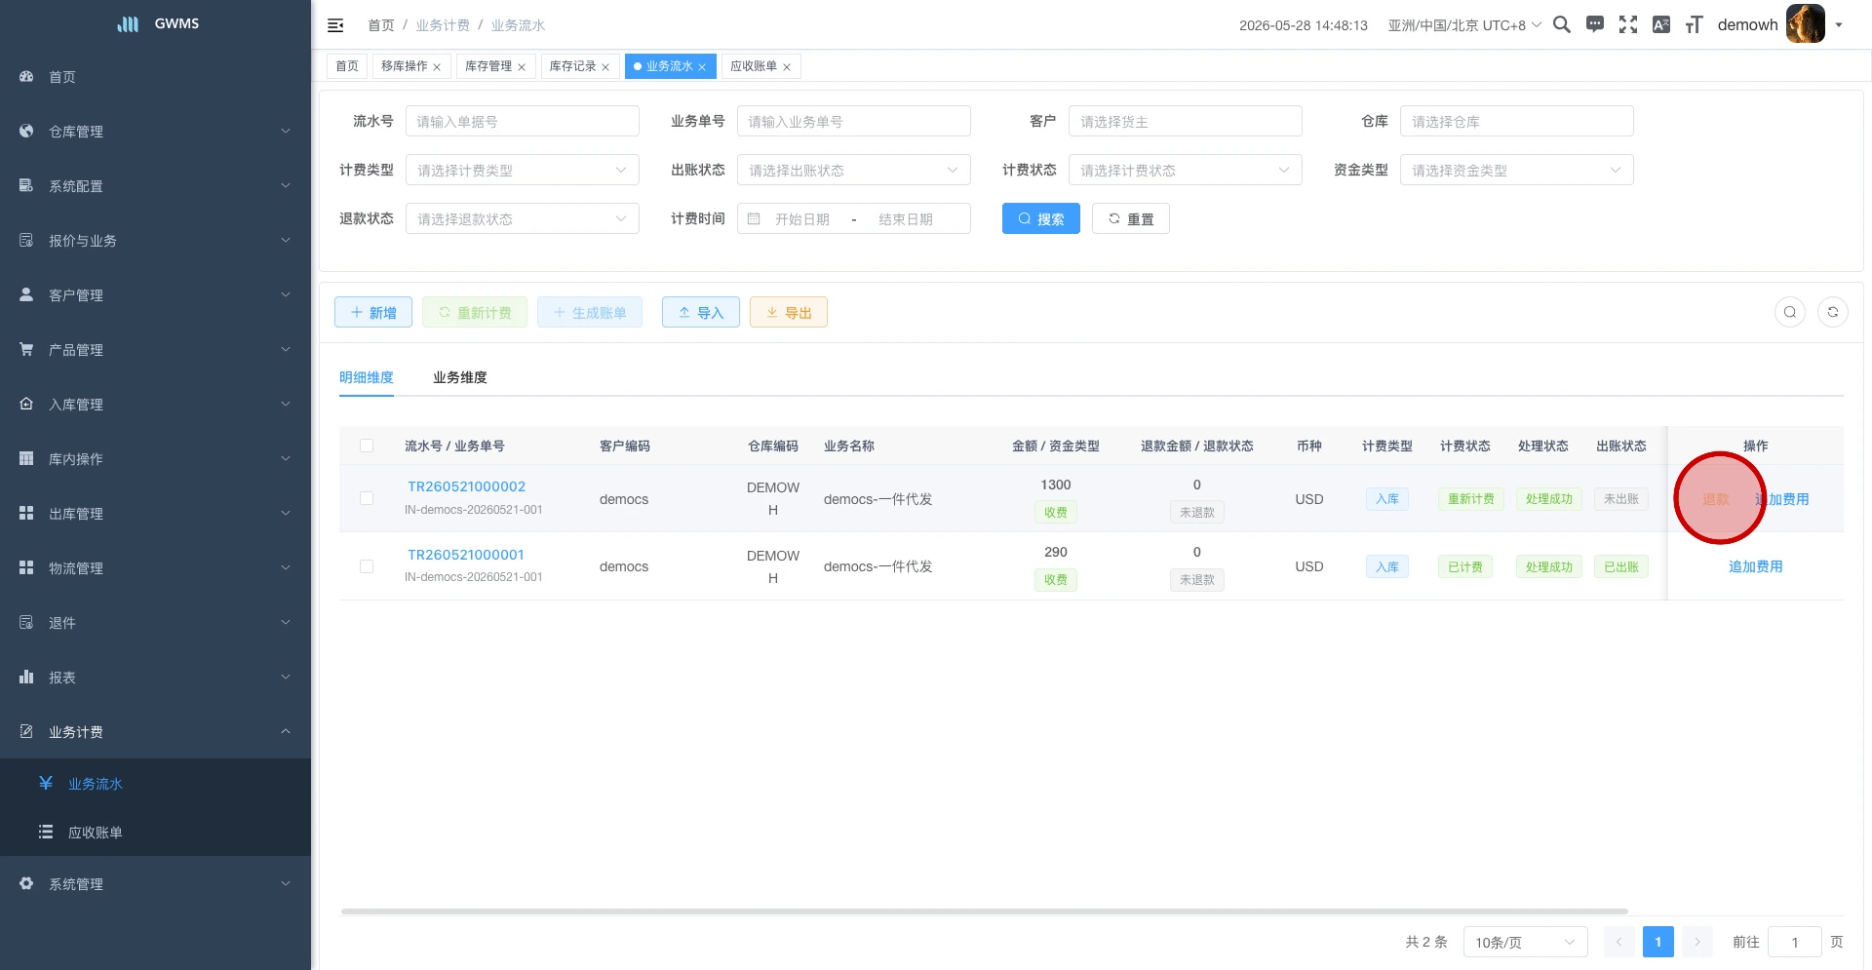Click the 开始日期 date picker field
The image size is (1872, 970).
pyautogui.click(x=802, y=219)
